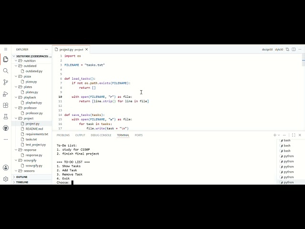Open the Source Control view icon
Viewport: 305px width, 229px height.
(x=6, y=82)
